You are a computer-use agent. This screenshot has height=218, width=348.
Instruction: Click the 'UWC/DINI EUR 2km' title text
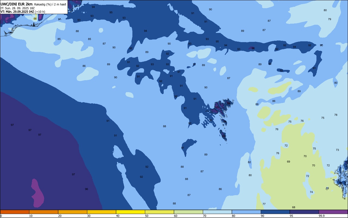point(17,4)
